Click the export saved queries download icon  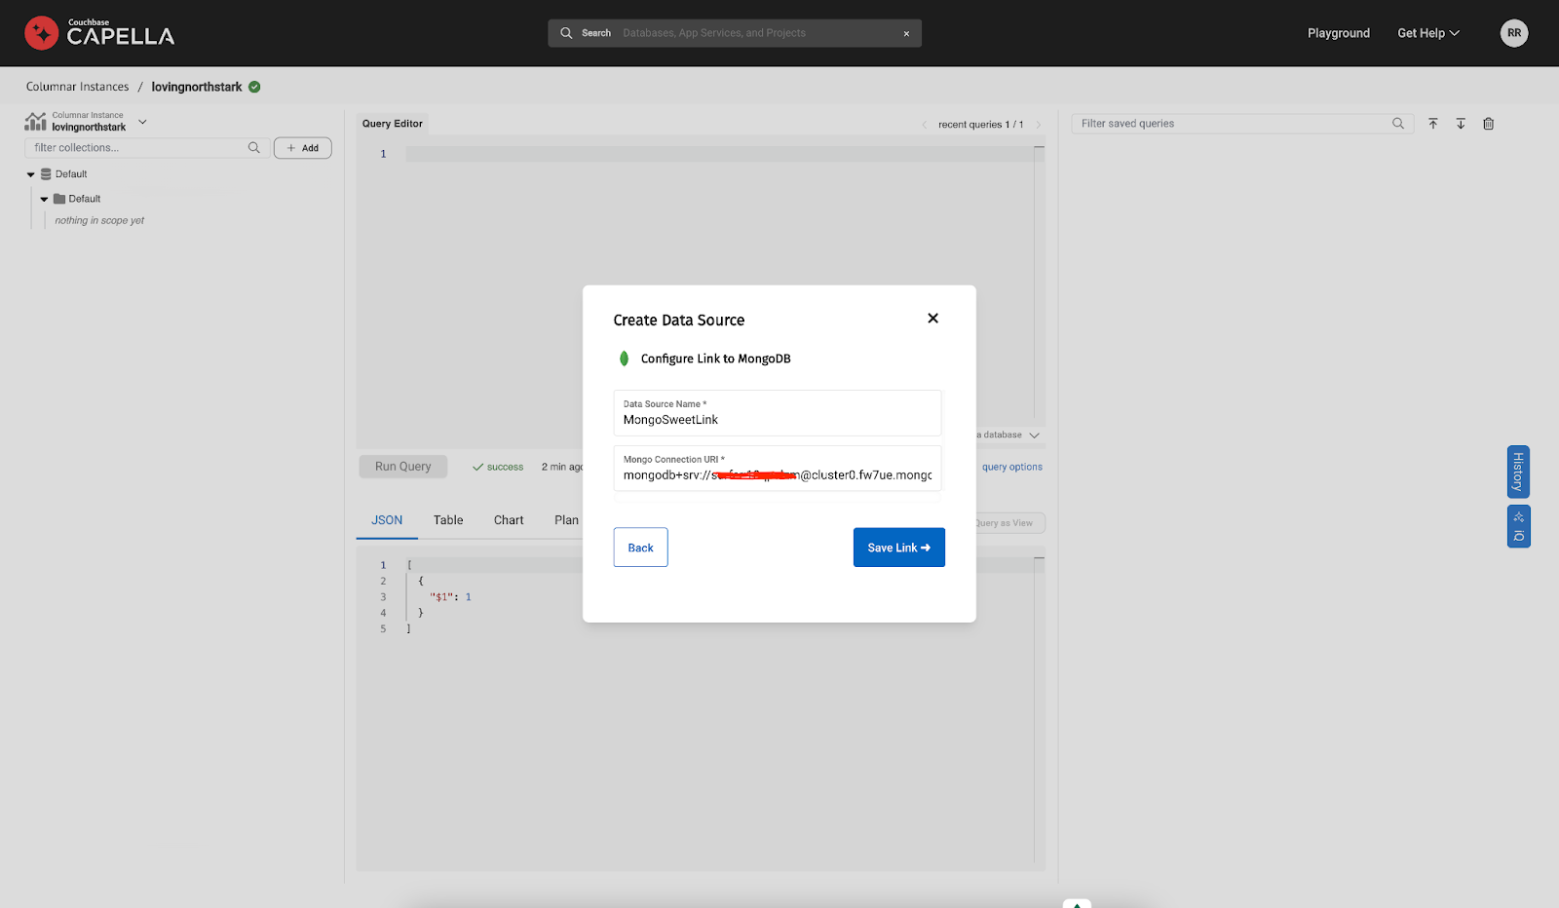(1461, 124)
